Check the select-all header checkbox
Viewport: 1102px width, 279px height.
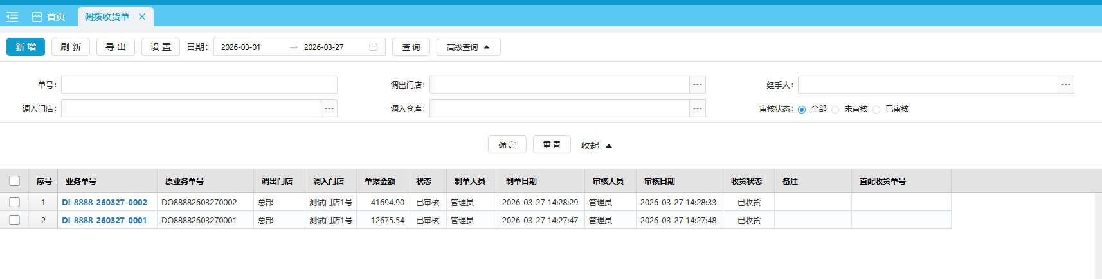[x=15, y=181]
